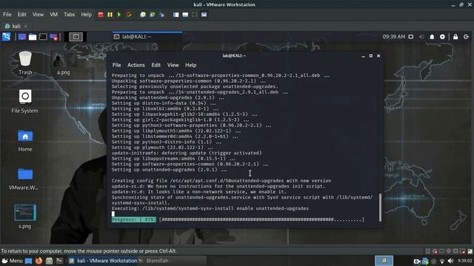Image resolution: width=474 pixels, height=266 pixels.
Task: Minimize the lab@KALI terminal window
Action: pos(363,56)
